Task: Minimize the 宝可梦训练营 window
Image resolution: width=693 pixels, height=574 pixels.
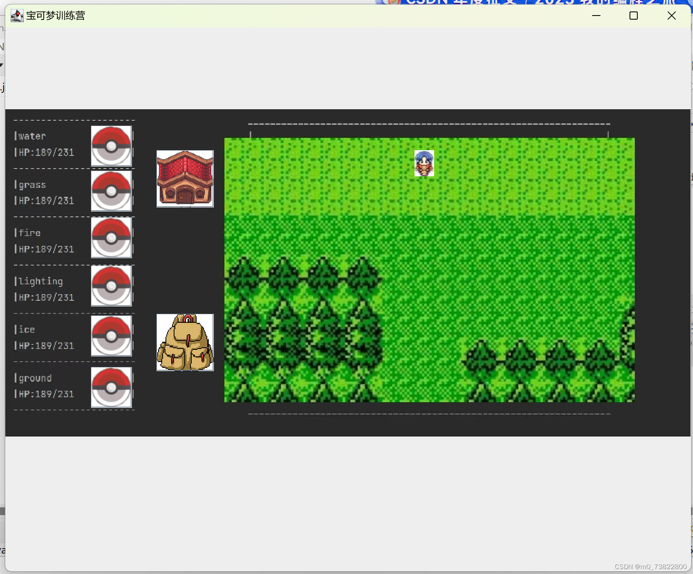Action: coord(596,16)
